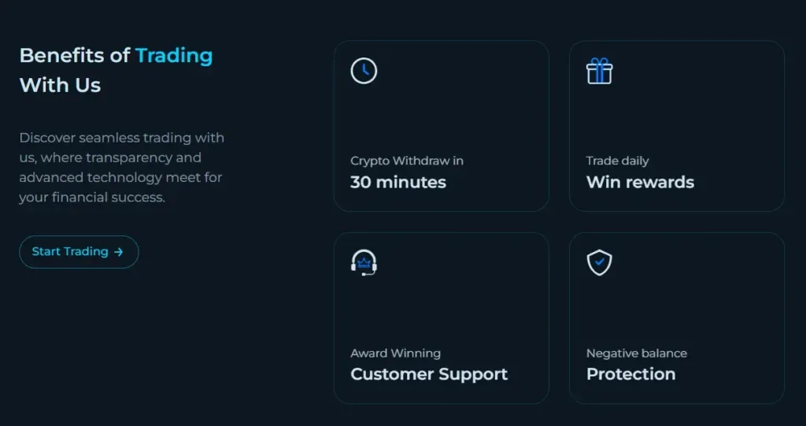Click the "Discover seamless trading with" line
The width and height of the screenshot is (806, 426).
click(122, 138)
